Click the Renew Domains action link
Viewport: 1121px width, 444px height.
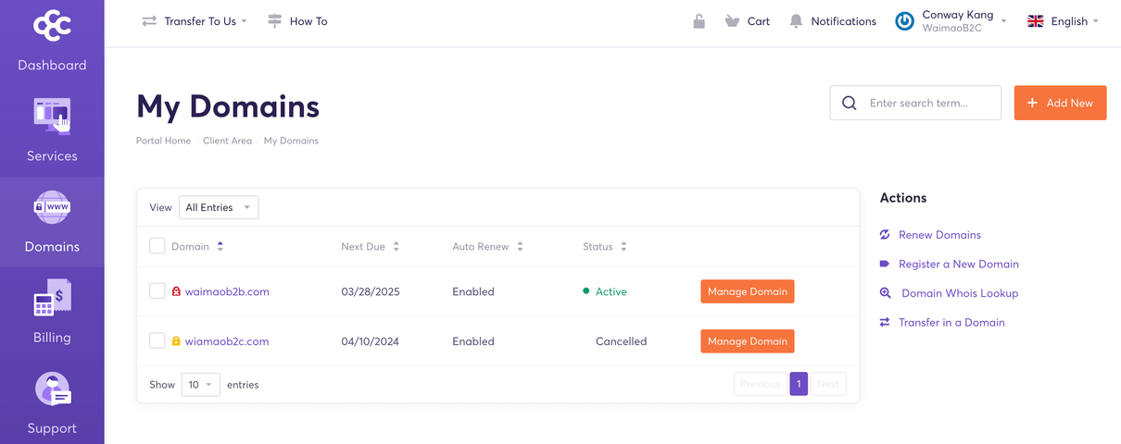click(x=939, y=235)
